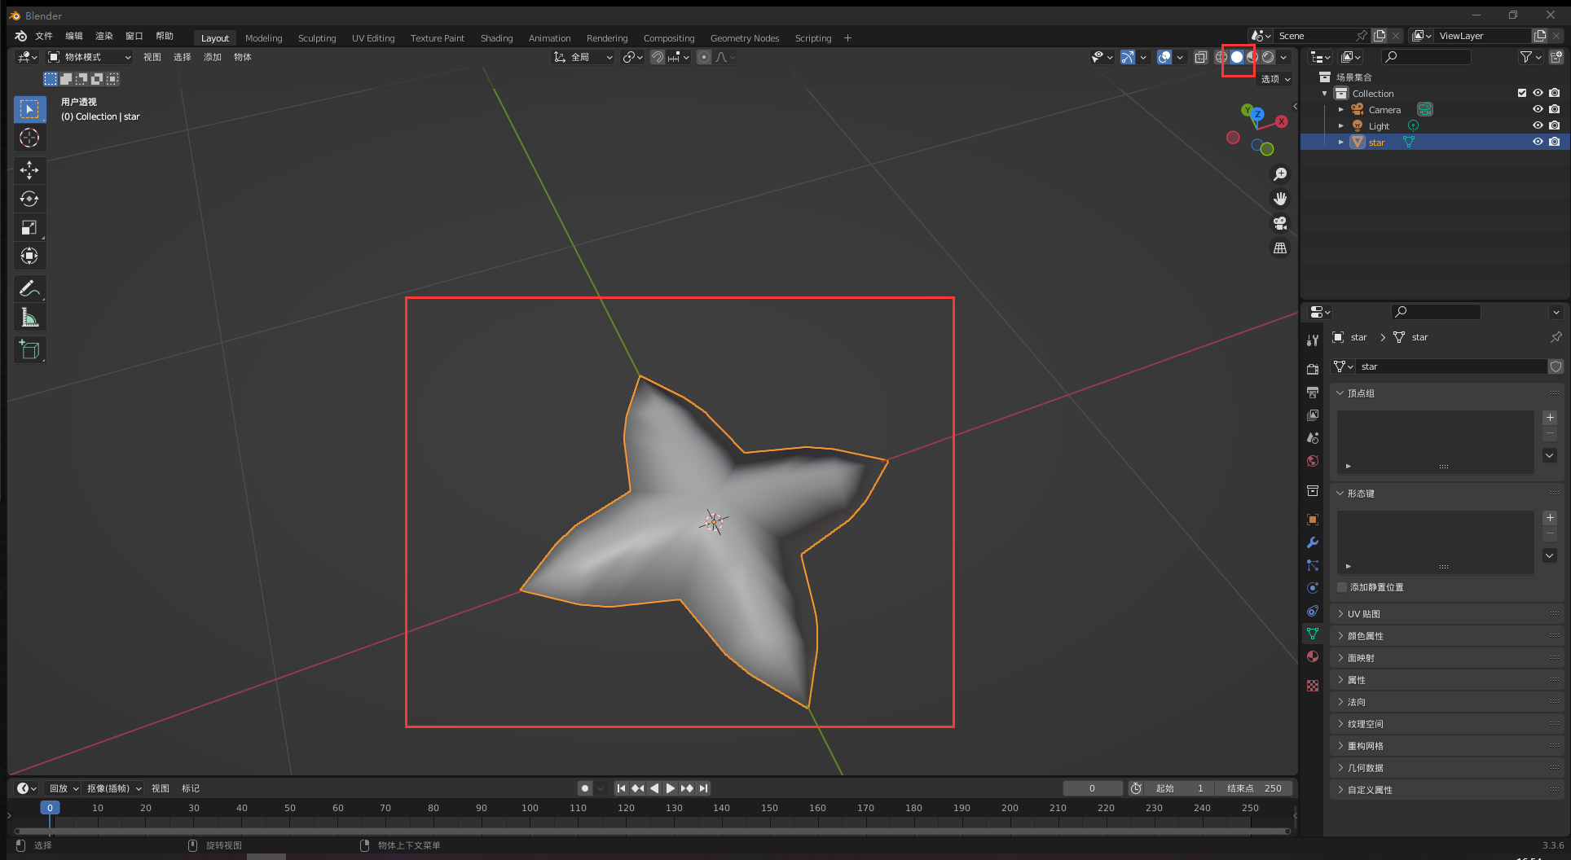Switch to Sculpting workspace tab

[317, 38]
